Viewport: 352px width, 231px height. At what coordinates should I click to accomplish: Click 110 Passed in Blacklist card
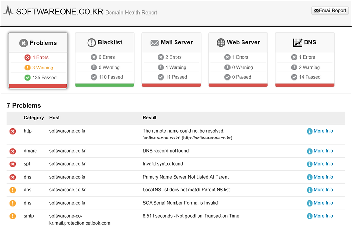click(111, 77)
